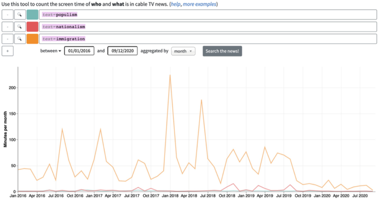Change orange color swatch for immigration
This screenshot has width=379, height=200.
pos(33,39)
